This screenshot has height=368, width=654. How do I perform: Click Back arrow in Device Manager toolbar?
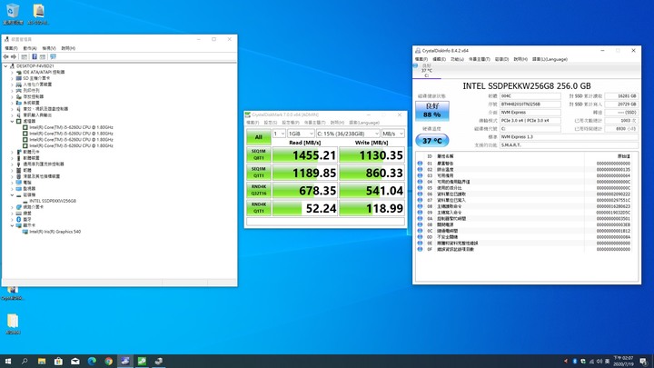5,56
